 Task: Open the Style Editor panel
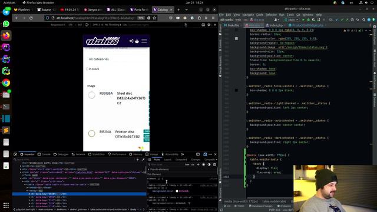coord(97,154)
